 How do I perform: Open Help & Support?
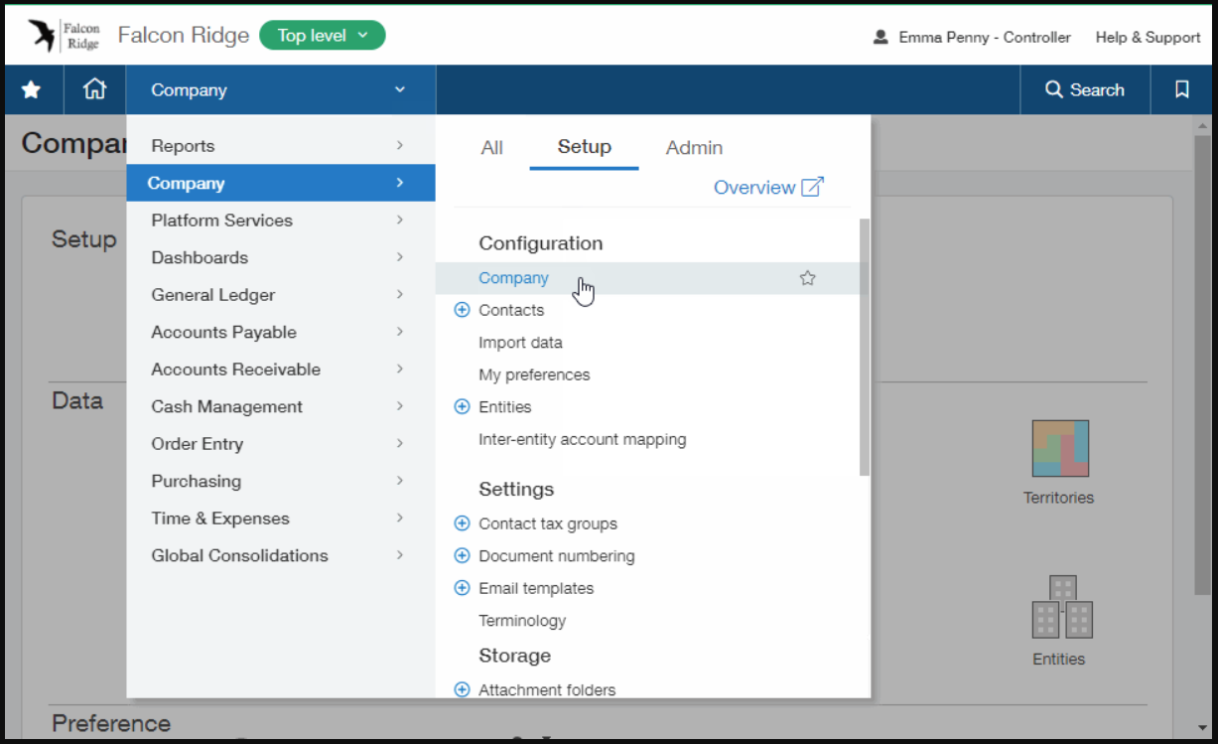tap(1148, 37)
